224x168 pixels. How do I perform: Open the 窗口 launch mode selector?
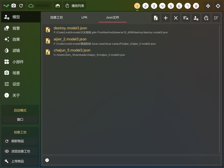pyautogui.click(x=20, y=119)
